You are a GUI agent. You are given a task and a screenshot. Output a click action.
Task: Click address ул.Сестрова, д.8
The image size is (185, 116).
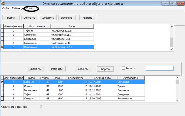coord(72,31)
